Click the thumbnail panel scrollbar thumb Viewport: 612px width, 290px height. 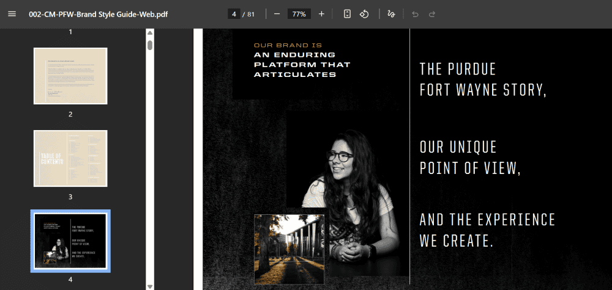click(x=150, y=45)
